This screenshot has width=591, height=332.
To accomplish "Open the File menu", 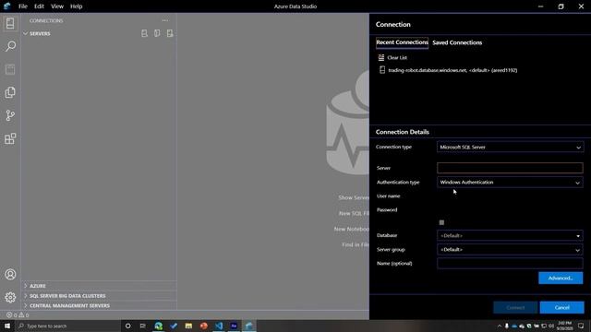I will coord(22,6).
